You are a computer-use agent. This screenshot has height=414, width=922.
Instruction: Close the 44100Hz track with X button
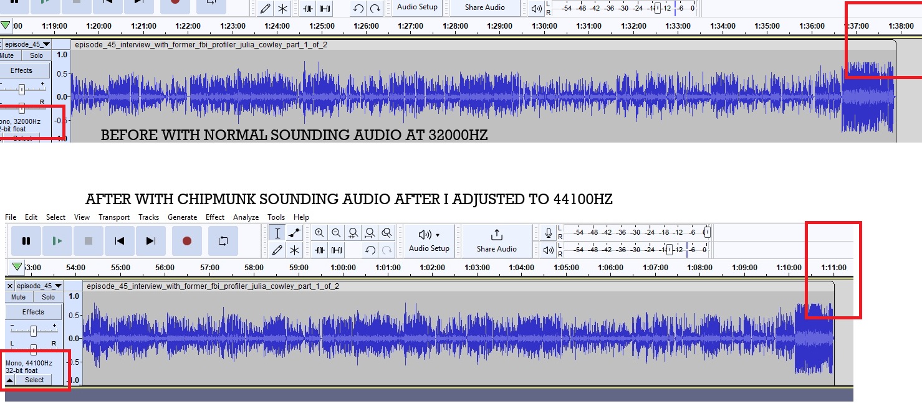pos(10,286)
